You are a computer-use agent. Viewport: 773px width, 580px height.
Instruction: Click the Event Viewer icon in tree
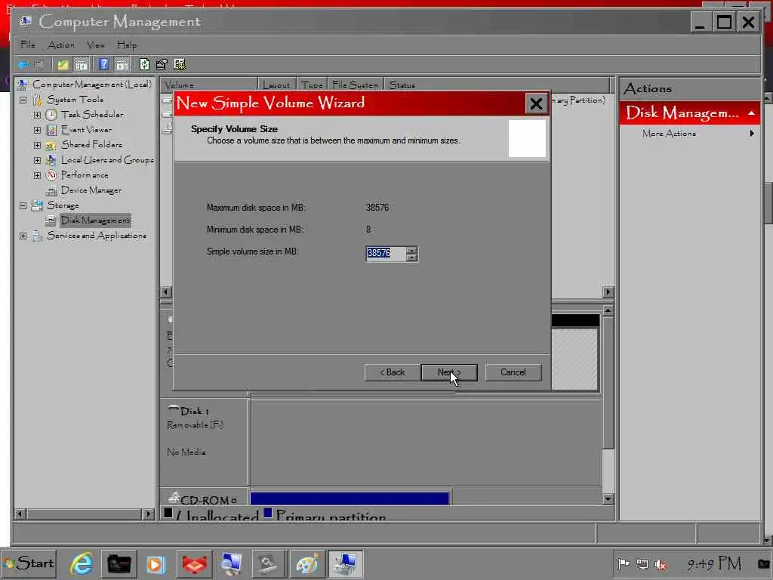click(x=51, y=130)
